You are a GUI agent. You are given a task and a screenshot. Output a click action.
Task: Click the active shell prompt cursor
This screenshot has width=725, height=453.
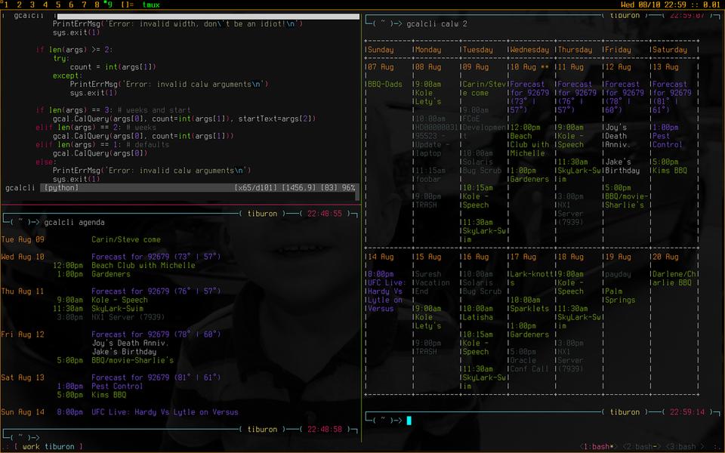(x=409, y=421)
